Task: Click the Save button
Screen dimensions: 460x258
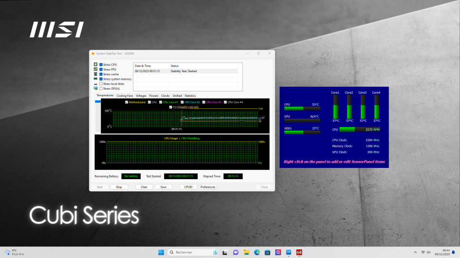Action: coord(164,187)
